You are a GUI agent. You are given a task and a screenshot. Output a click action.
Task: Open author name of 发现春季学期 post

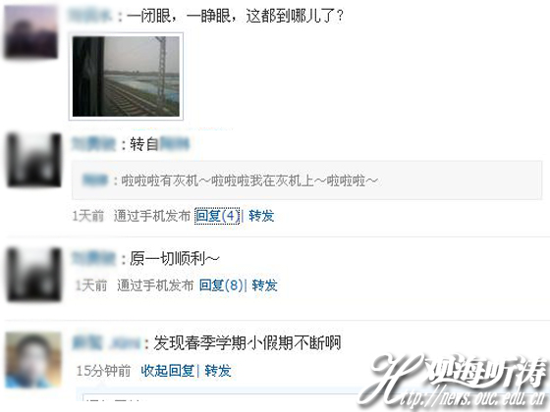point(106,343)
